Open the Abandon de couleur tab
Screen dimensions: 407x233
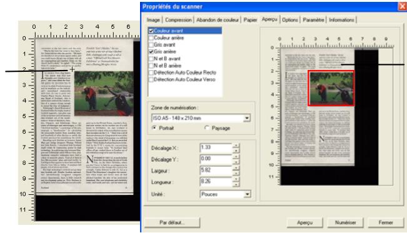[x=218, y=20]
